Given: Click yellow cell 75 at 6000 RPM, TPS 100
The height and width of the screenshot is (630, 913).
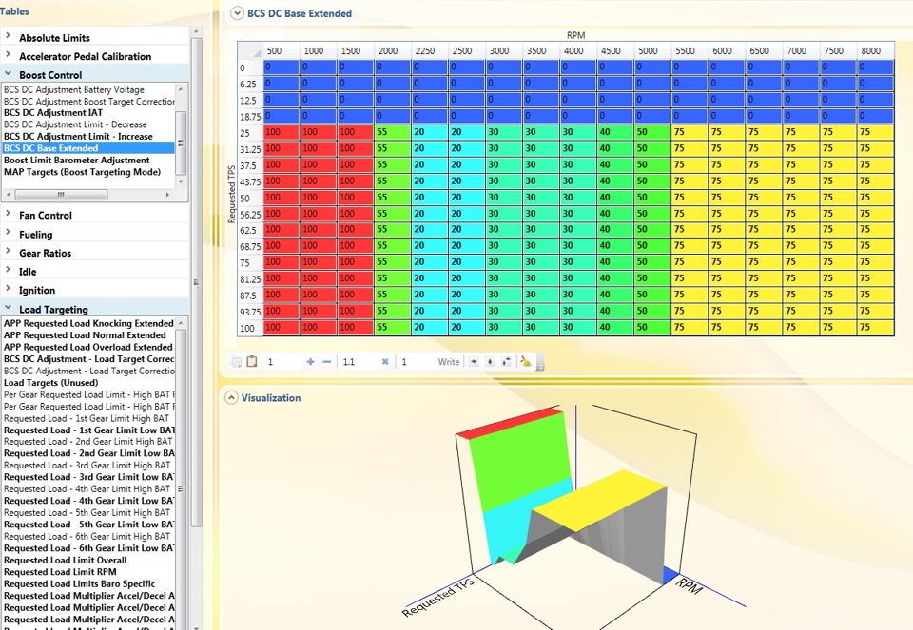Looking at the screenshot, I should tap(727, 327).
